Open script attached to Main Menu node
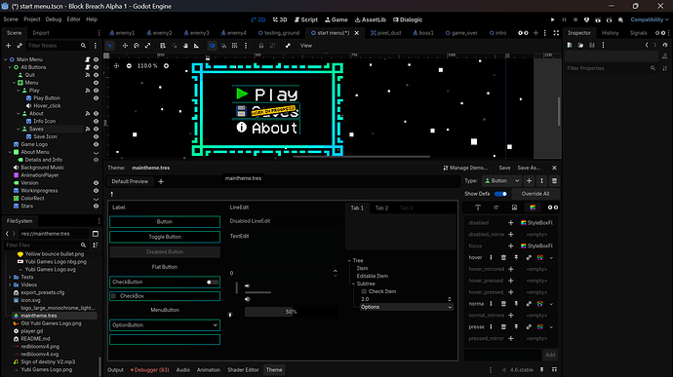This screenshot has height=377, width=673. (x=88, y=59)
